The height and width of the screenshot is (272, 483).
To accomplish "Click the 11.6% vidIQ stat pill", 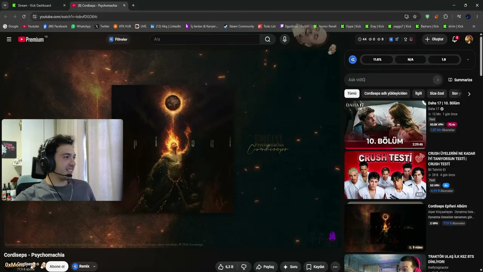I will click(377, 60).
